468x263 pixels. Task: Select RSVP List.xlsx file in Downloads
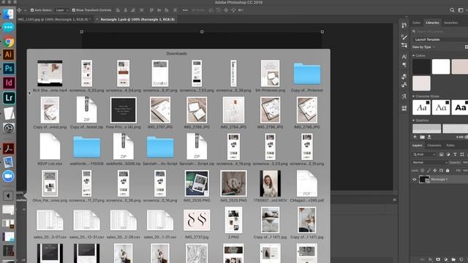pos(50,147)
